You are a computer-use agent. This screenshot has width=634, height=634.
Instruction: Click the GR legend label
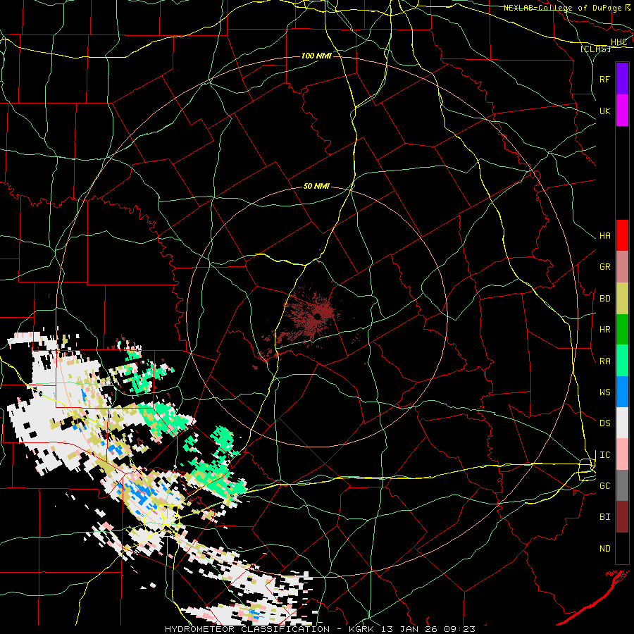(604, 267)
